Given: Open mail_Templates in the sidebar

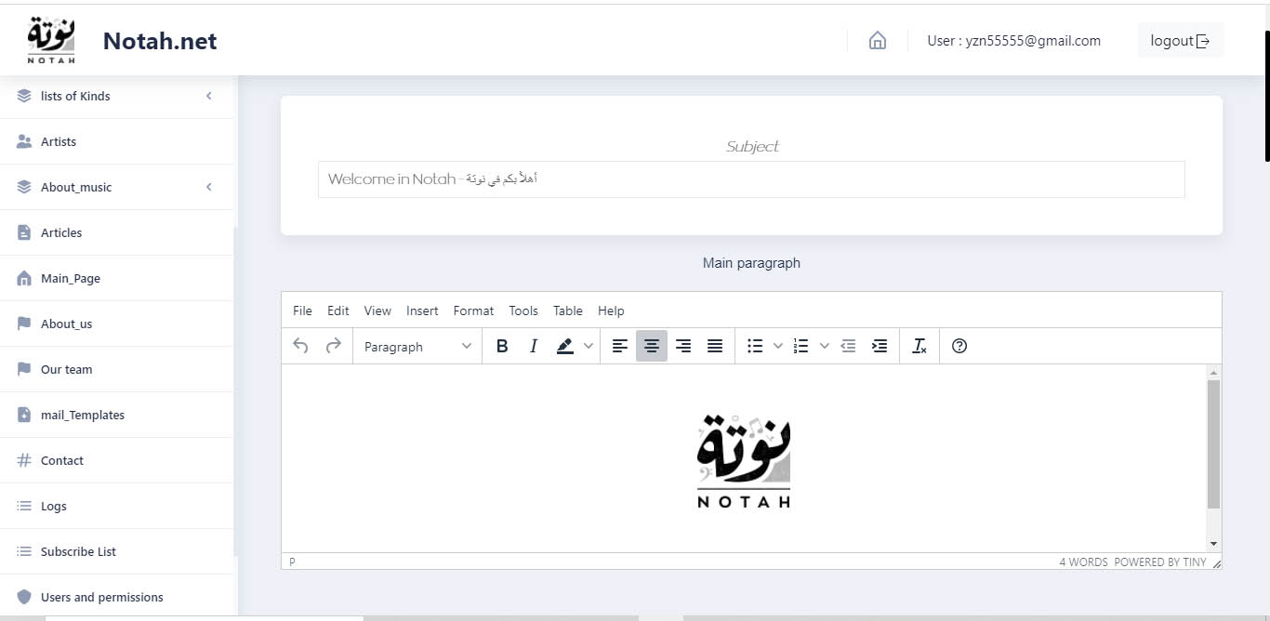Looking at the screenshot, I should point(83,415).
